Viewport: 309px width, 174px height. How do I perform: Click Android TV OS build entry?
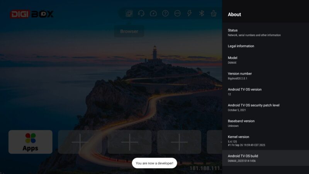pos(265,158)
